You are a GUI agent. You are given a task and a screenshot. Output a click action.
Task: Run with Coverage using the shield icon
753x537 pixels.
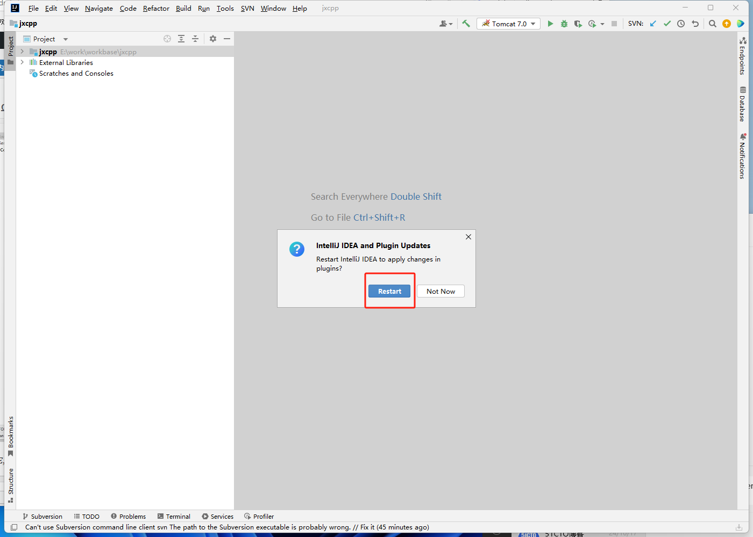pos(578,24)
